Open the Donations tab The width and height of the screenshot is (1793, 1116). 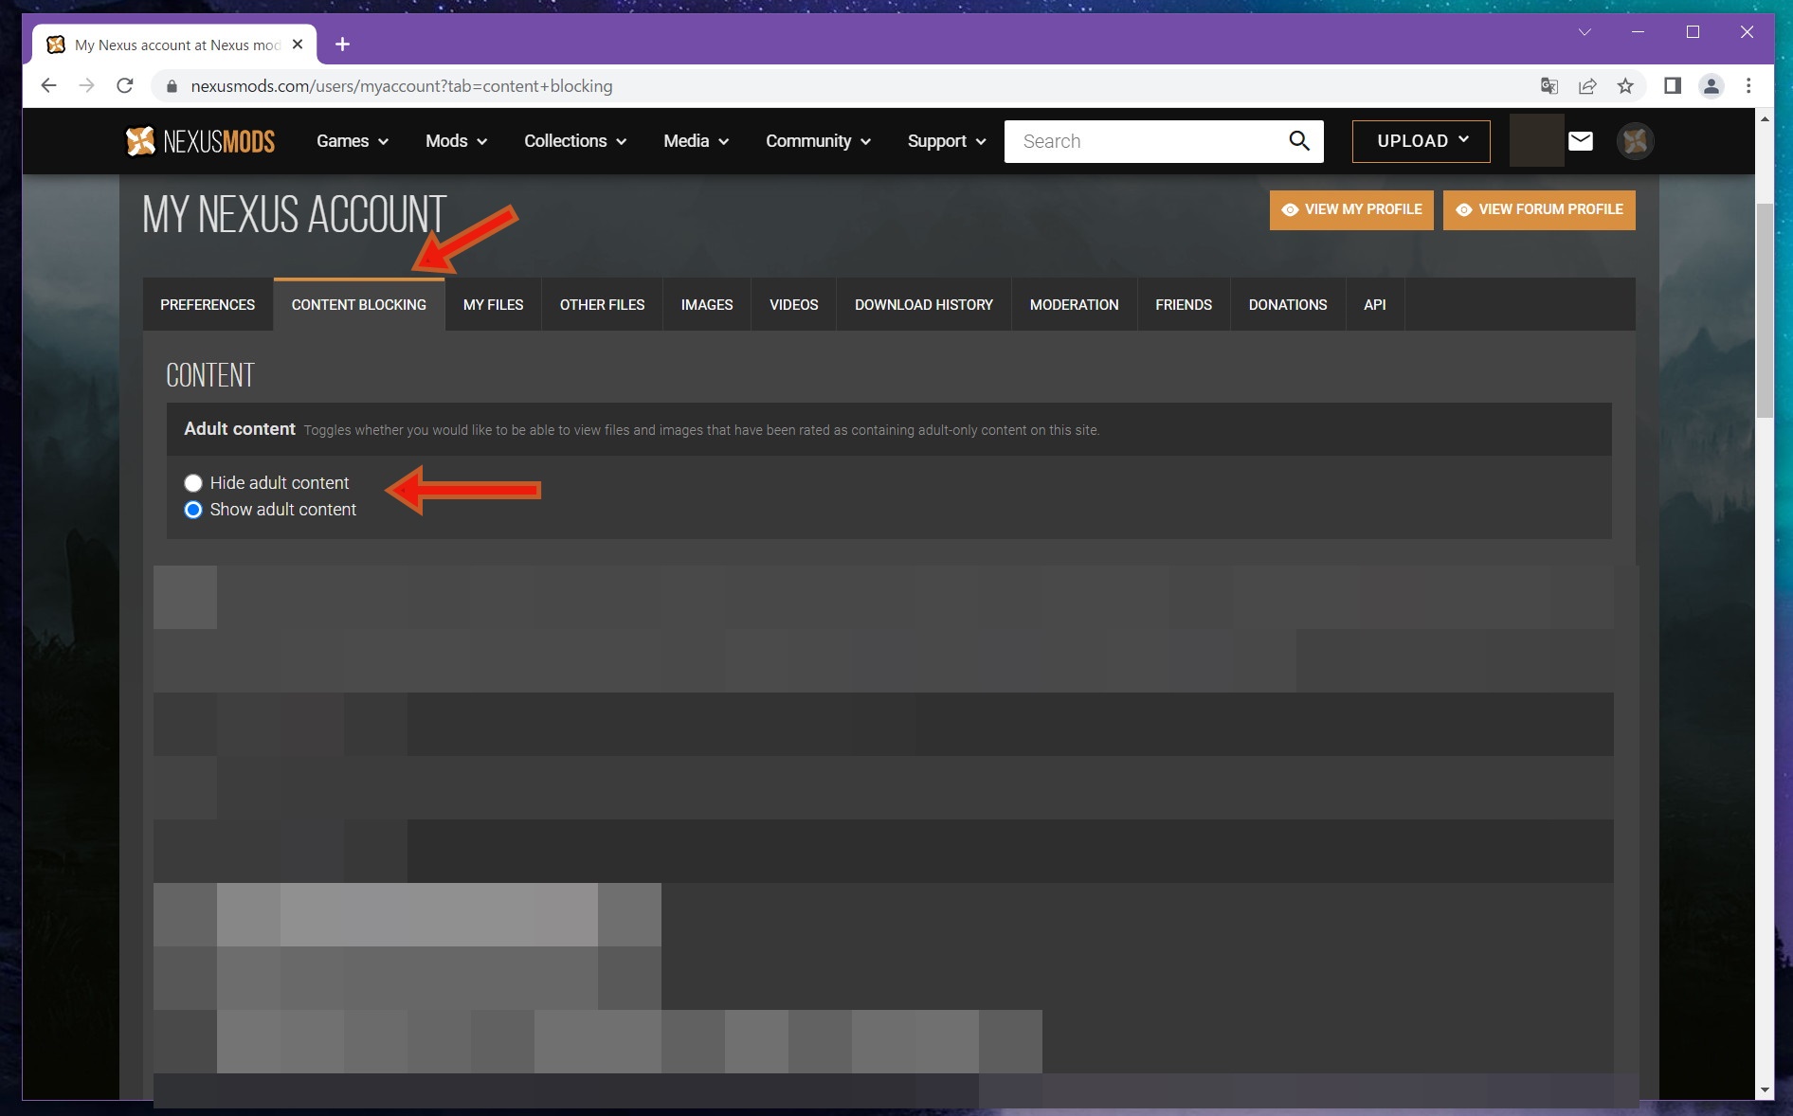[x=1288, y=305]
